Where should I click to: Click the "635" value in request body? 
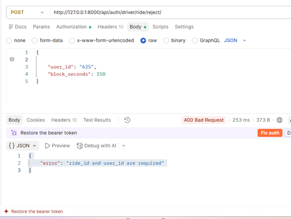pos(87,67)
